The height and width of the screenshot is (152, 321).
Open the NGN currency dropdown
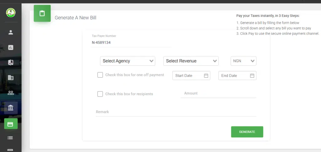(x=243, y=61)
